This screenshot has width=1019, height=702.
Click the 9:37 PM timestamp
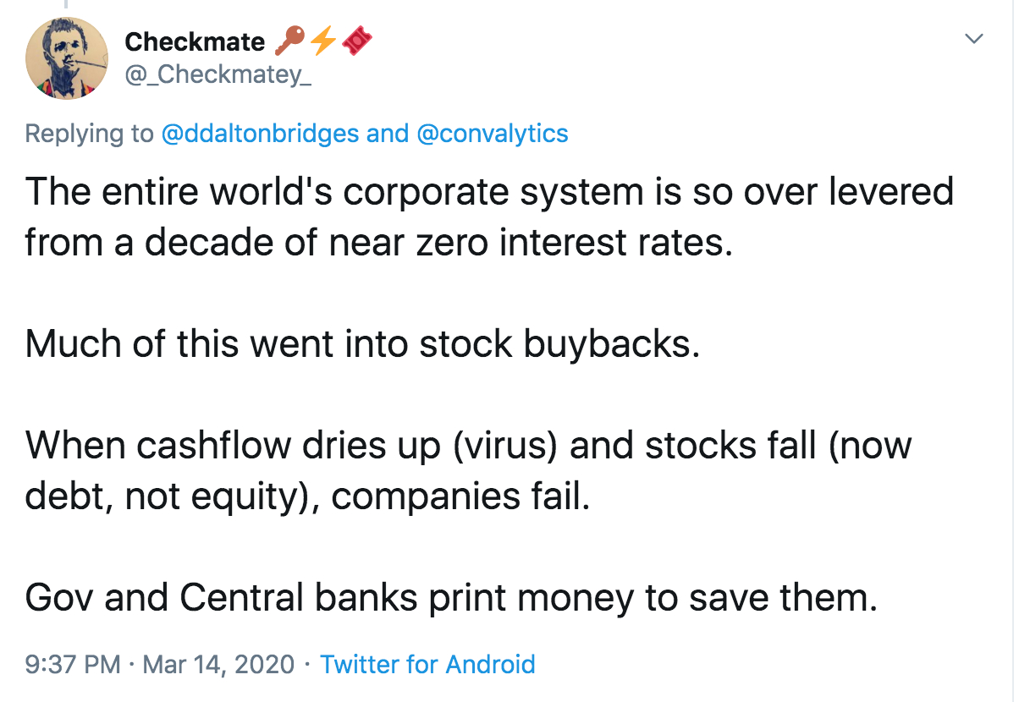point(73,665)
